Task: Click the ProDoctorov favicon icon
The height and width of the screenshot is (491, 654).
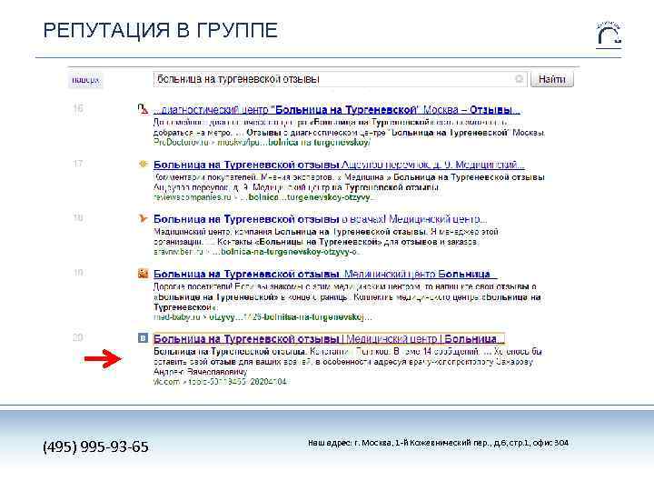Action: coord(143,109)
